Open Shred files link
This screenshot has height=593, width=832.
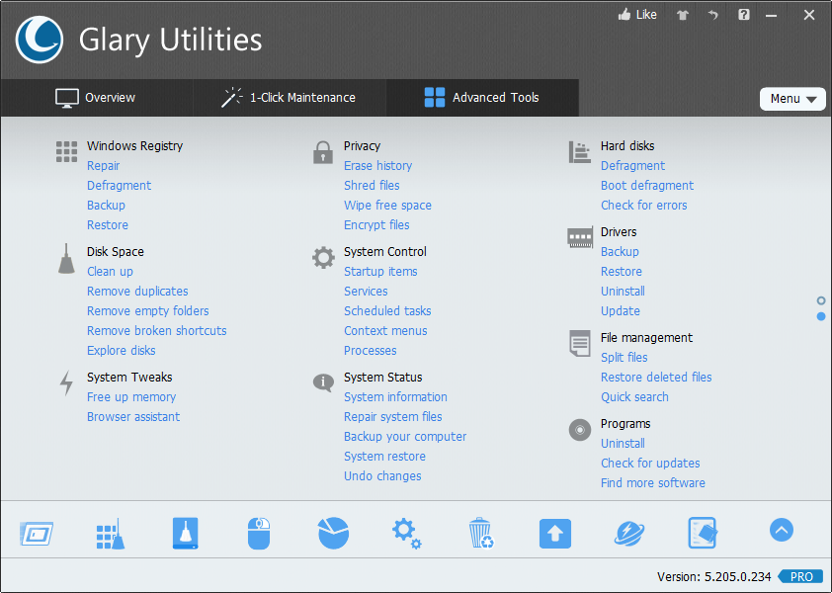pos(372,185)
